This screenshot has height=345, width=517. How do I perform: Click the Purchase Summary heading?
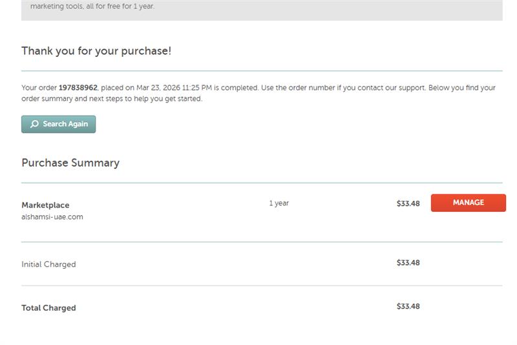tap(70, 163)
